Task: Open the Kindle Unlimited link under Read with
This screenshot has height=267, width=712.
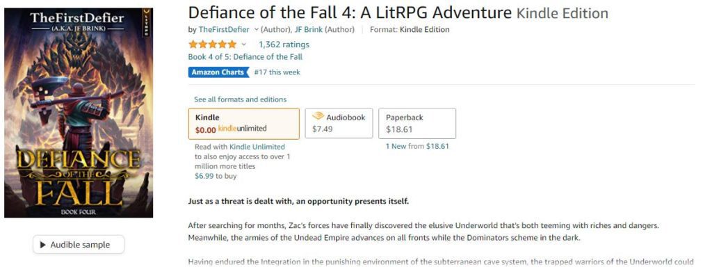Action: pos(257,147)
